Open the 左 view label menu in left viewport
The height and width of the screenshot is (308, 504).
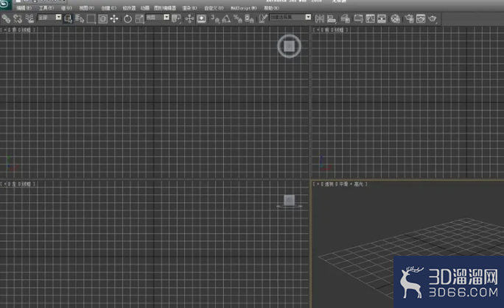coord(14,184)
